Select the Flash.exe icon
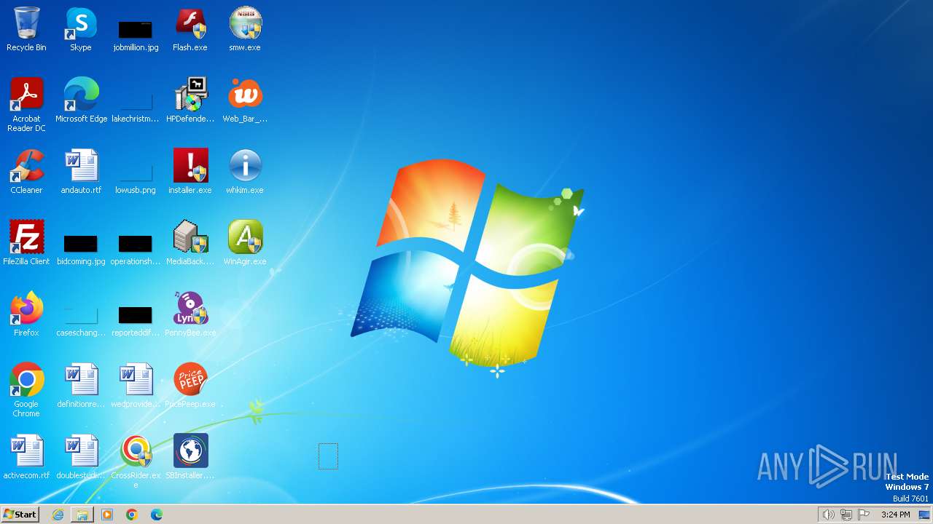This screenshot has width=933, height=524. [x=190, y=29]
